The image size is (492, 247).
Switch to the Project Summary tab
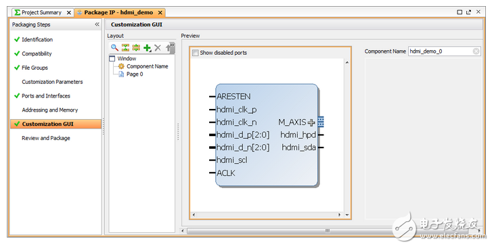41,13
